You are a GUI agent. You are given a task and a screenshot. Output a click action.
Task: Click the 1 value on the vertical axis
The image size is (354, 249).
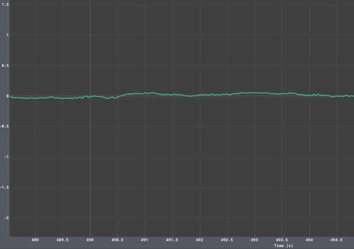pos(7,35)
